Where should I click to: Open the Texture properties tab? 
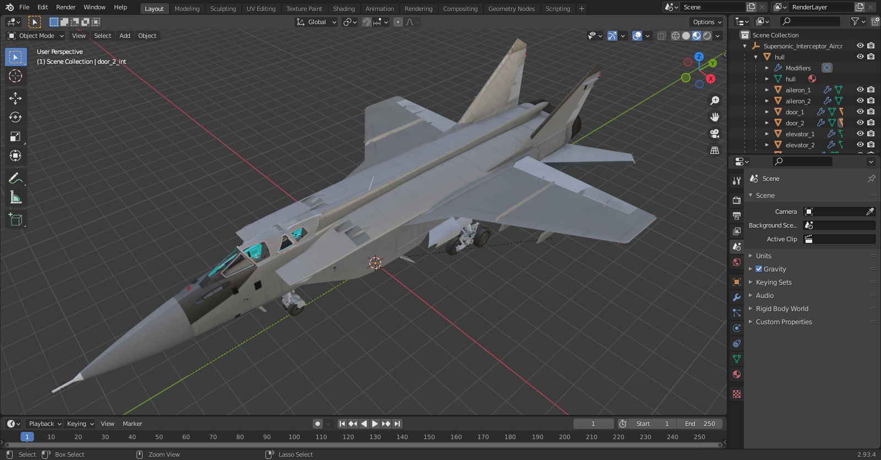click(x=737, y=394)
